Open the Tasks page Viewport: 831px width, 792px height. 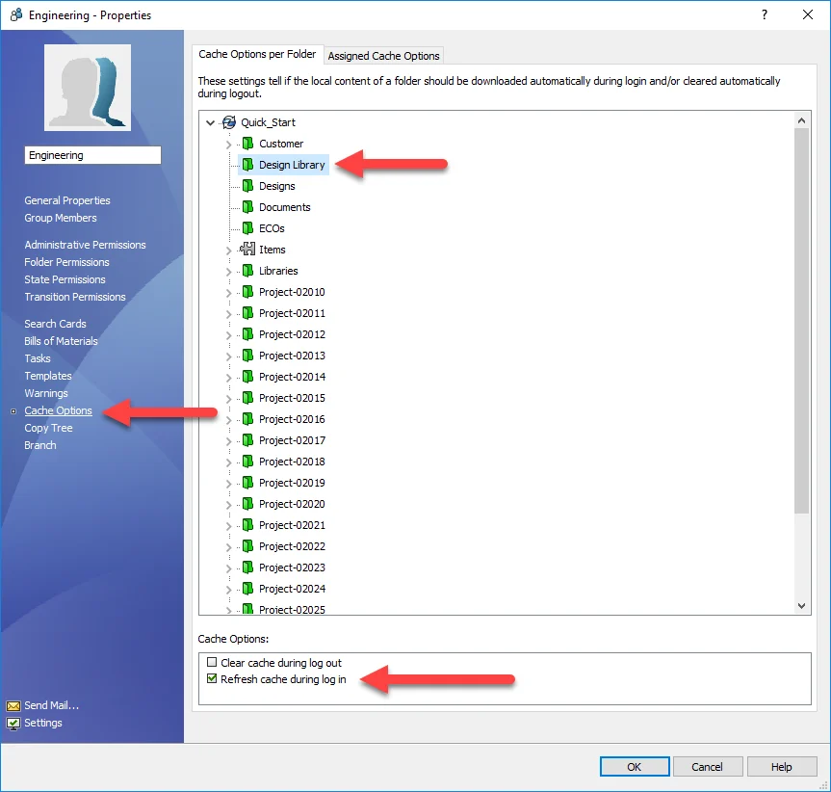tap(38, 358)
